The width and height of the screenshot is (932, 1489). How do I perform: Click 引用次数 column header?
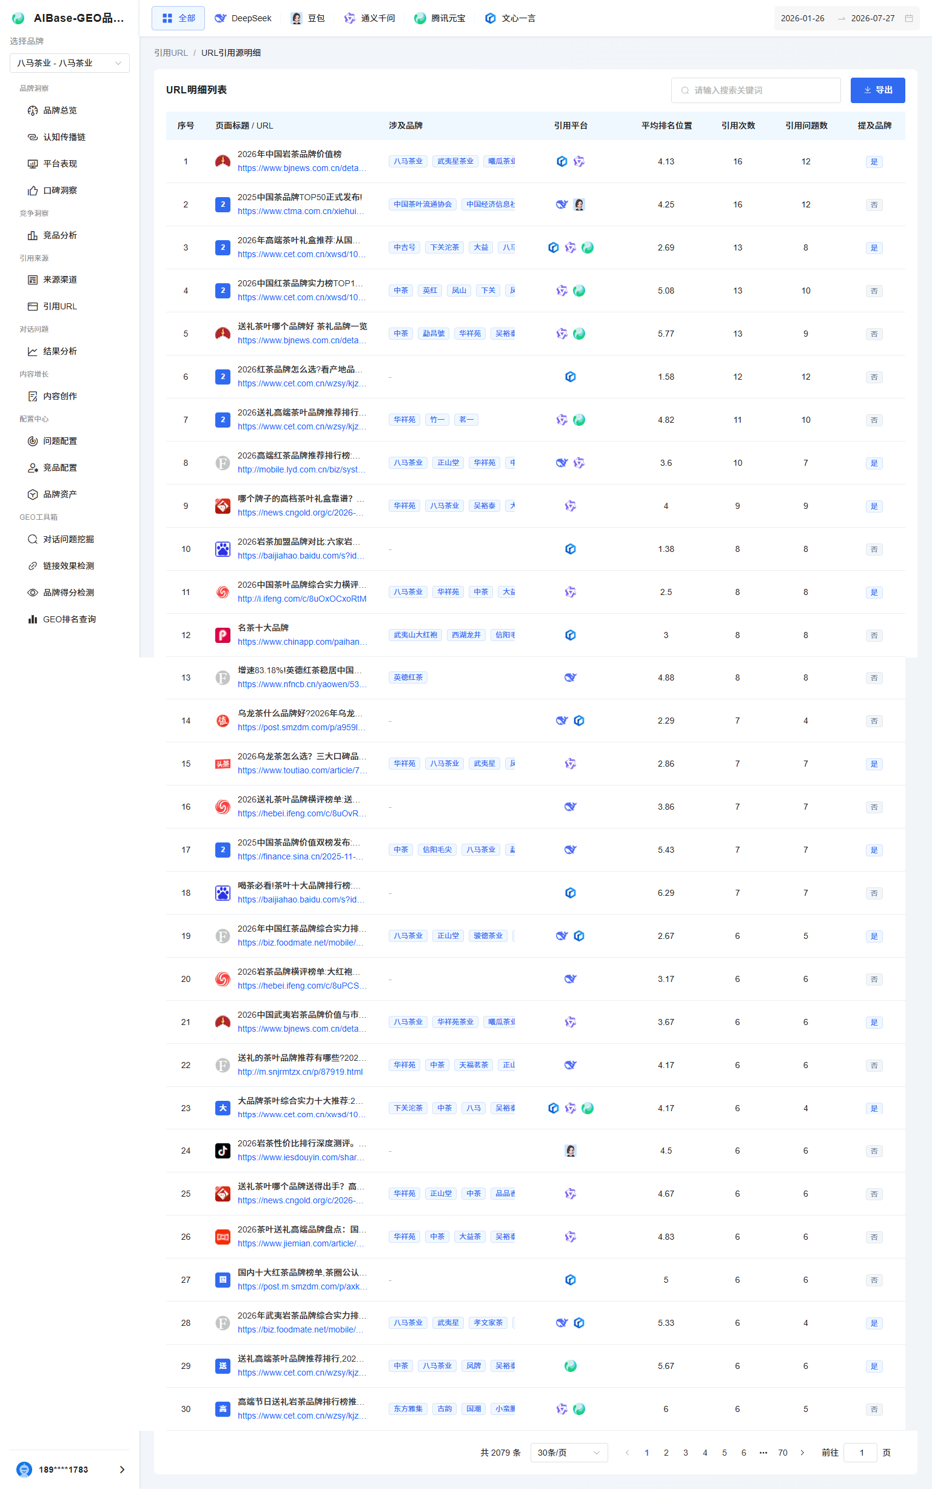tap(738, 126)
